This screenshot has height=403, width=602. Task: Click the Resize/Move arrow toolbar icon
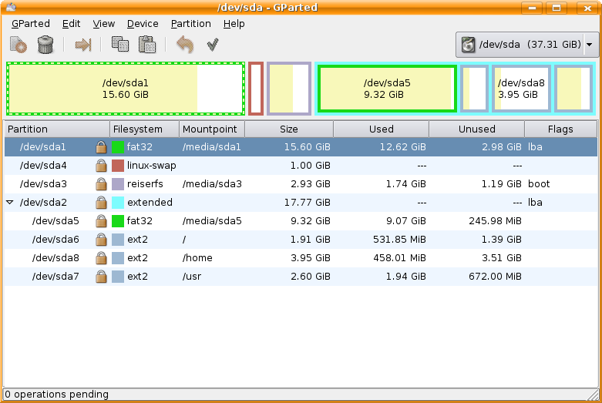82,45
